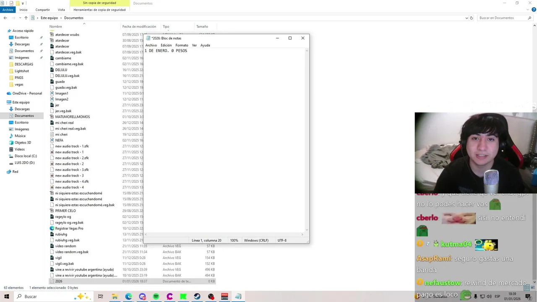This screenshot has width=537, height=302.
Task: Select Red in the navigation pane
Action: [x=15, y=172]
